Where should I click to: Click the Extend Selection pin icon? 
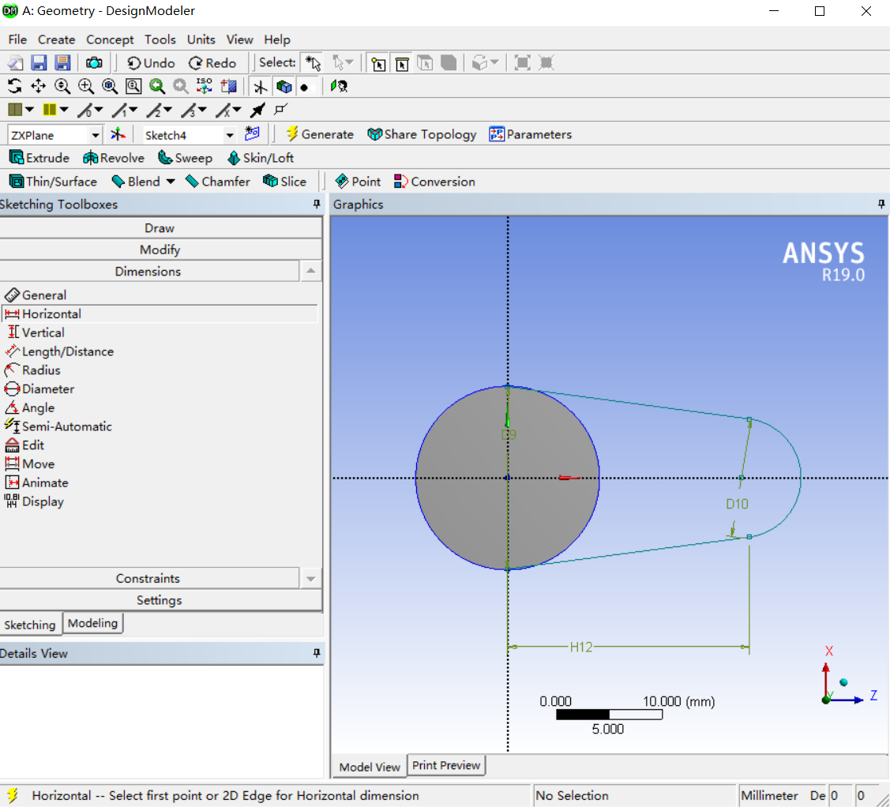click(x=257, y=110)
